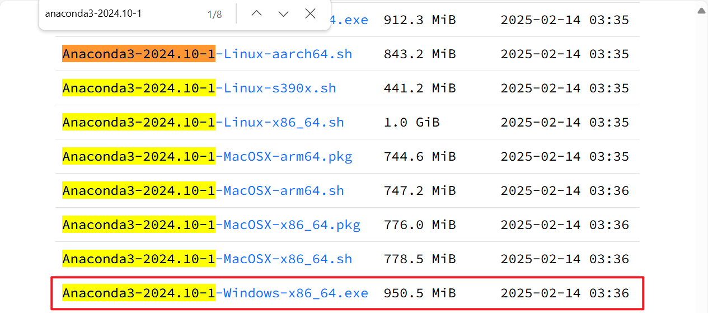
Task: Download Anaconda3-2024.10-1-MacOSX-x86_64.sh
Action: [x=207, y=259]
